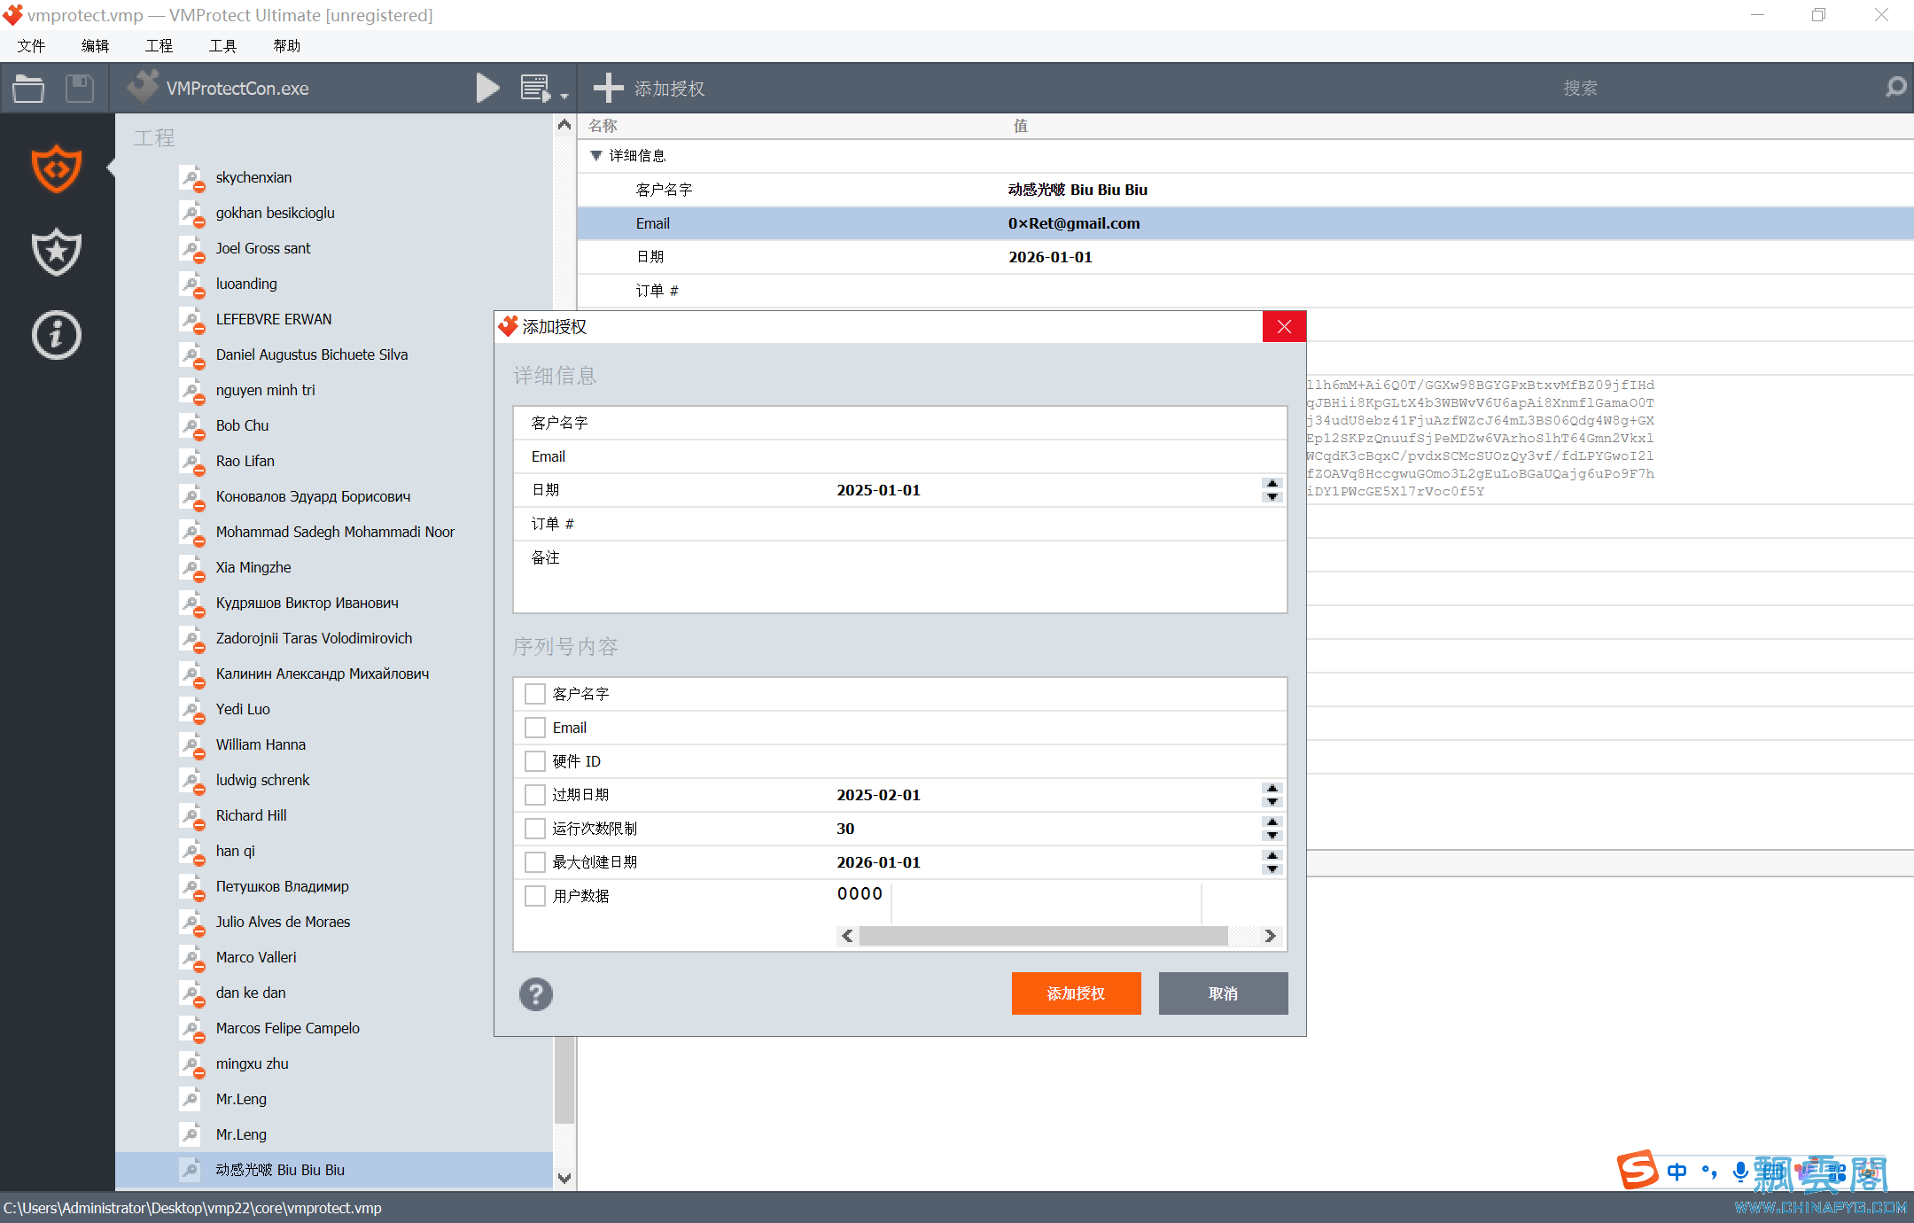Increase 过期日期 with up arrow
The height and width of the screenshot is (1223, 1914).
coord(1272,789)
